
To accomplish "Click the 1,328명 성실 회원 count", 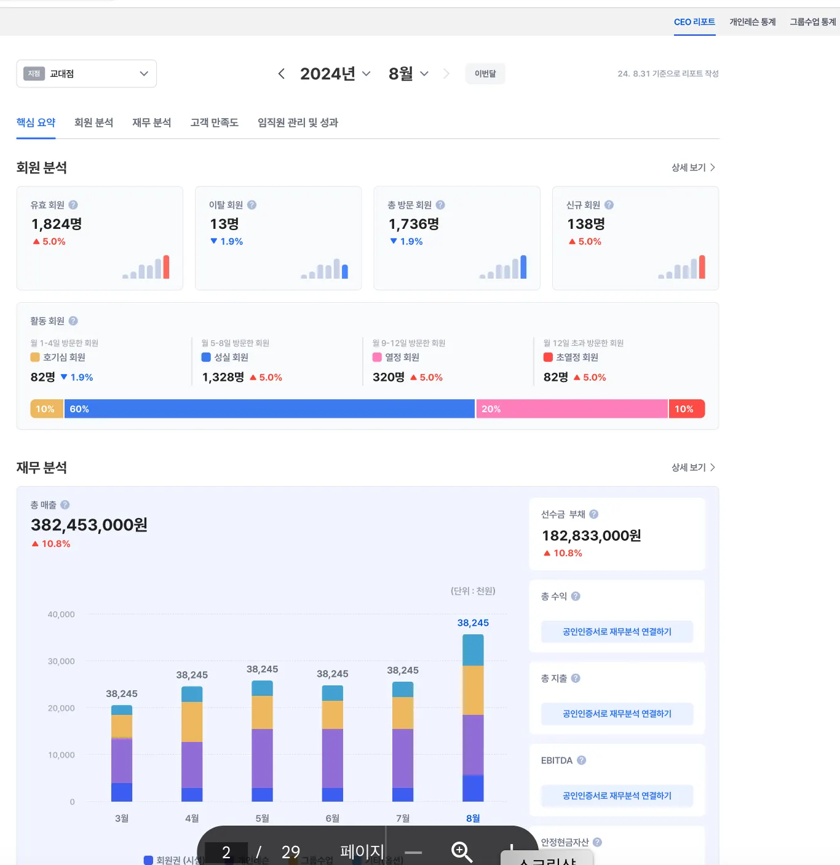I will pos(223,377).
